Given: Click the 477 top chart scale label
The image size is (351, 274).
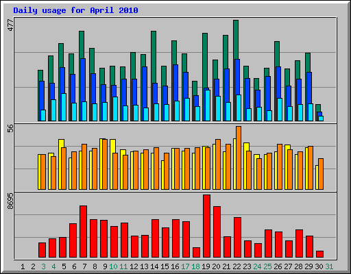Looking at the screenshot, I should tap(11, 25).
